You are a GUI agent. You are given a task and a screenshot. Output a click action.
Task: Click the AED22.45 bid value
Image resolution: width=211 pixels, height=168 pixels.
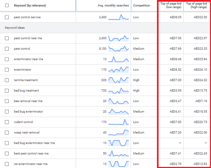(x=200, y=153)
